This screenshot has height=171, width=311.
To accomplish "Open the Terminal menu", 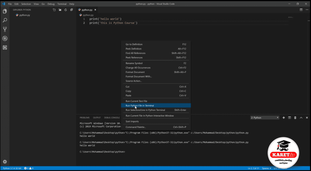I will click(62, 4).
